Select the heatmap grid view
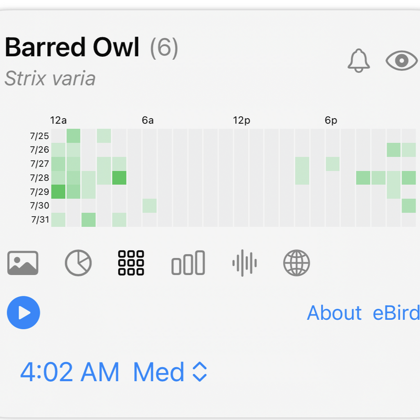 coord(131,263)
